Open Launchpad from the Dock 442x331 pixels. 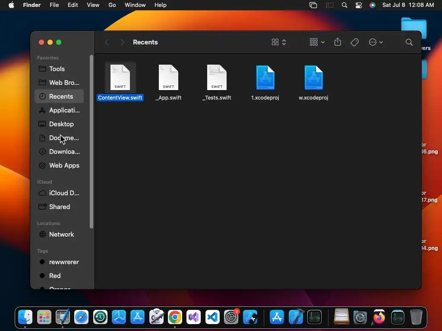pyautogui.click(x=44, y=317)
